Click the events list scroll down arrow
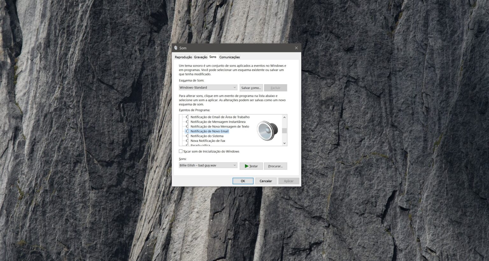The width and height of the screenshot is (489, 261). coord(285,143)
